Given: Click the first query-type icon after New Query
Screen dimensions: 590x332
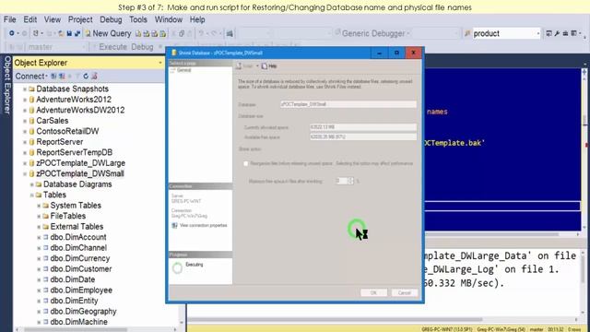Looking at the screenshot, I should (138, 34).
